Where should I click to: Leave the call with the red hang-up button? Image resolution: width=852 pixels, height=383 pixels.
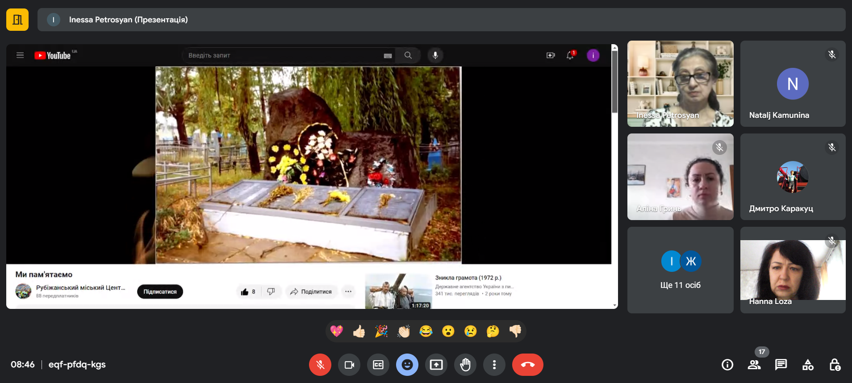tap(527, 365)
